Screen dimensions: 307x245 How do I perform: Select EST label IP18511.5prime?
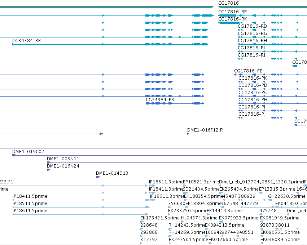tap(30, 204)
